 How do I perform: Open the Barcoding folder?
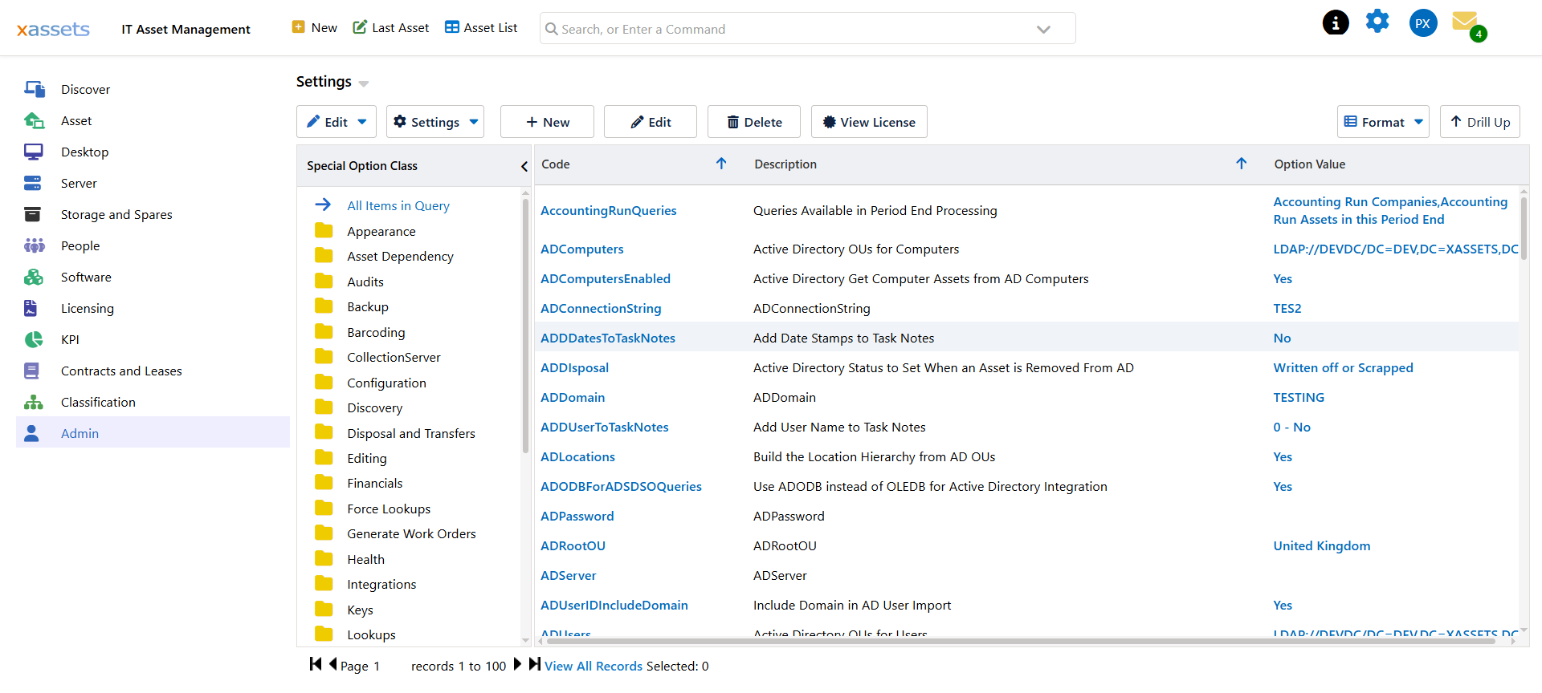point(376,332)
